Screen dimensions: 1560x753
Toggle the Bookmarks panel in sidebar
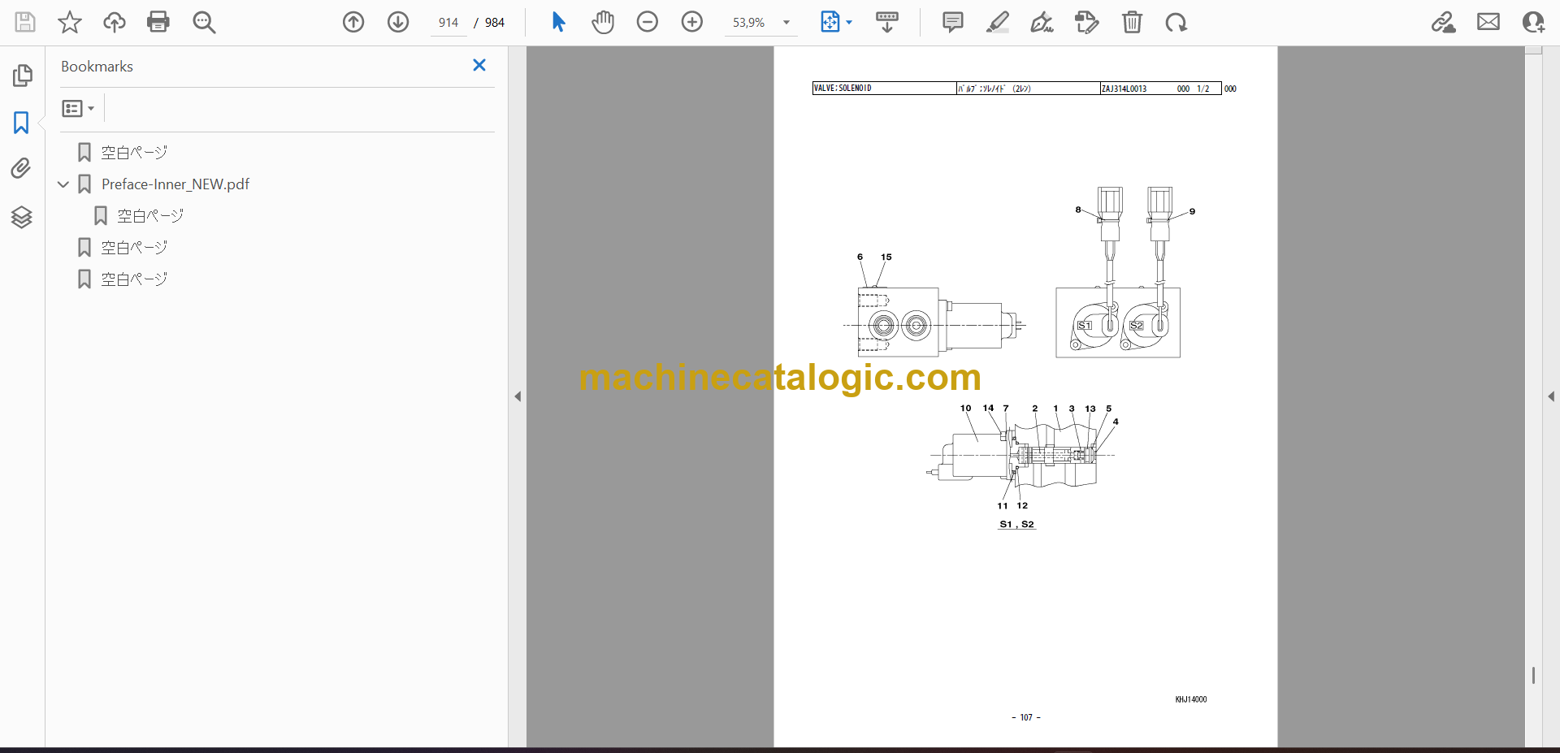pyautogui.click(x=22, y=123)
